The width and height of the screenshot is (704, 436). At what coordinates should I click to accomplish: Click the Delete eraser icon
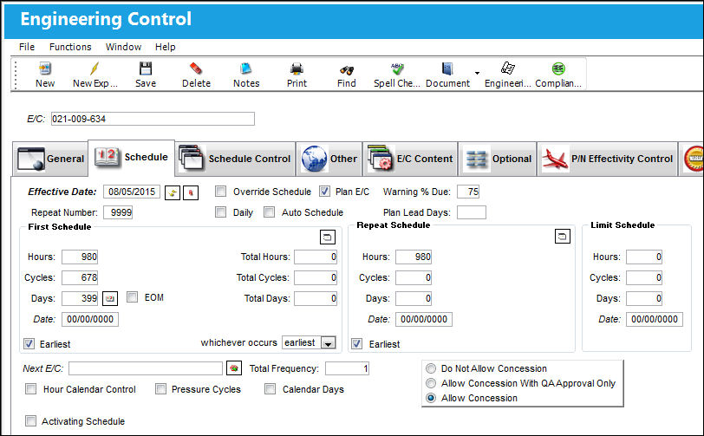pos(196,68)
